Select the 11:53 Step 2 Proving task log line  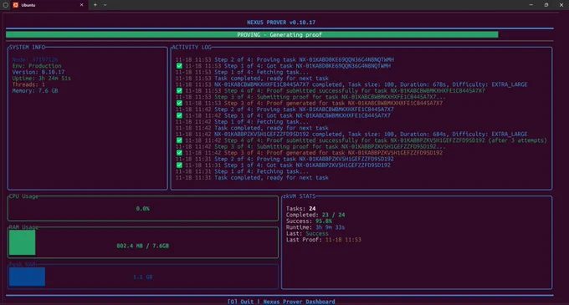pyautogui.click(x=284, y=59)
